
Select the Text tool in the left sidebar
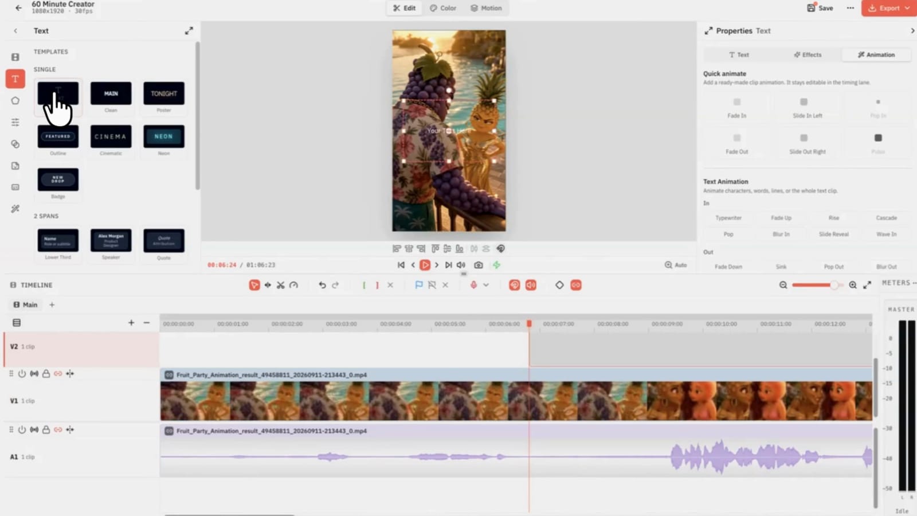[15, 79]
